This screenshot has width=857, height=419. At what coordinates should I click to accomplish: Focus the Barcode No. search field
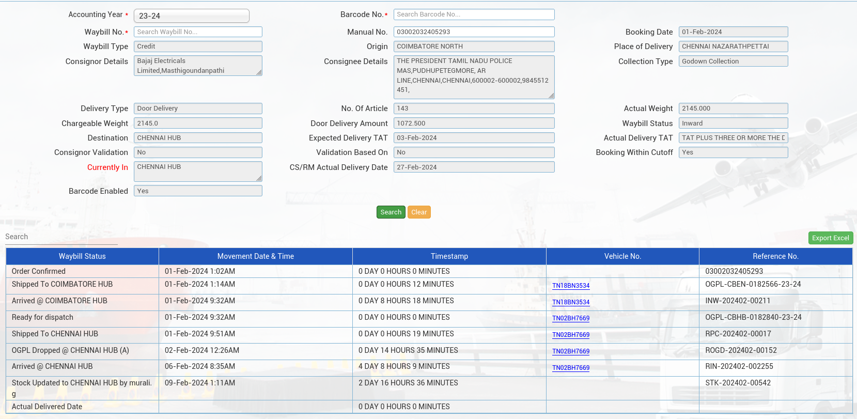tap(474, 14)
